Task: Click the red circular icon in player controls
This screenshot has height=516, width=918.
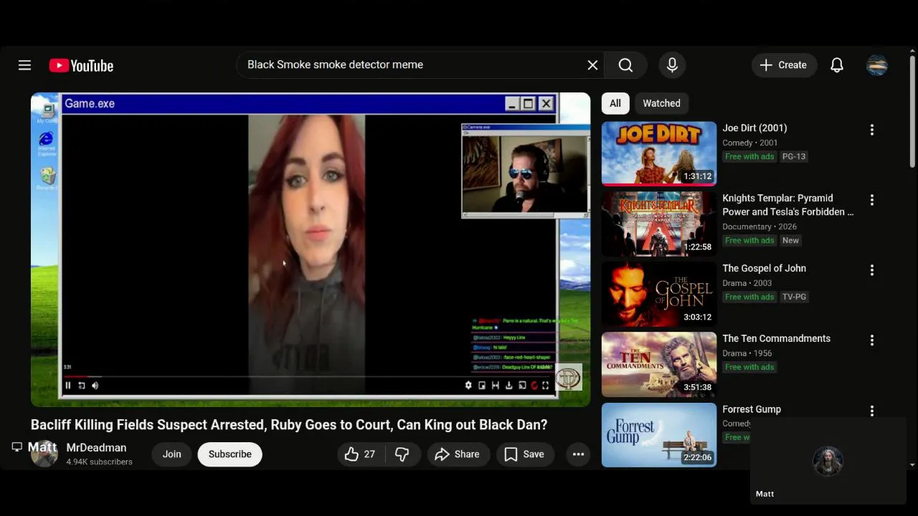Action: tap(534, 386)
